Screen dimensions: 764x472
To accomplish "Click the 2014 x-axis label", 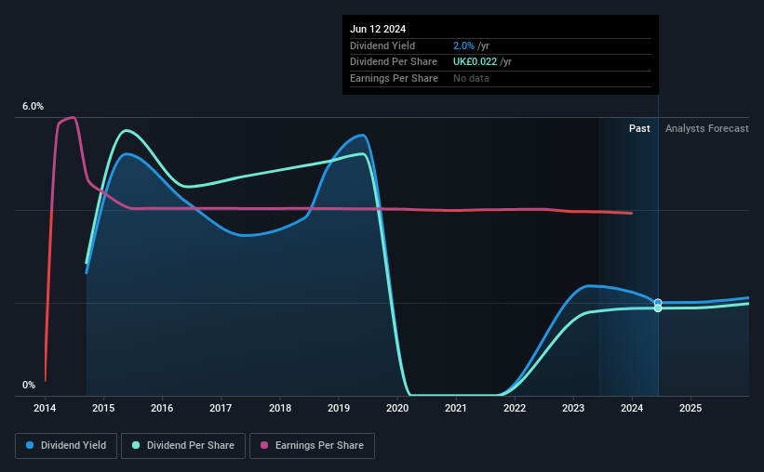I will (45, 408).
